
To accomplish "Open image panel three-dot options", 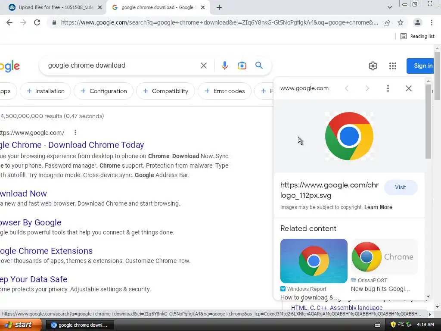I will pos(388,88).
